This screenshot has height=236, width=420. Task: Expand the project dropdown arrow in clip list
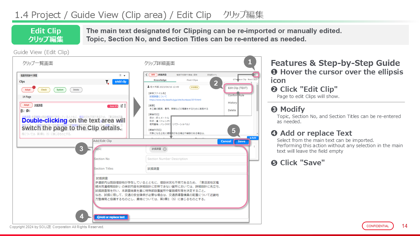click(x=124, y=75)
